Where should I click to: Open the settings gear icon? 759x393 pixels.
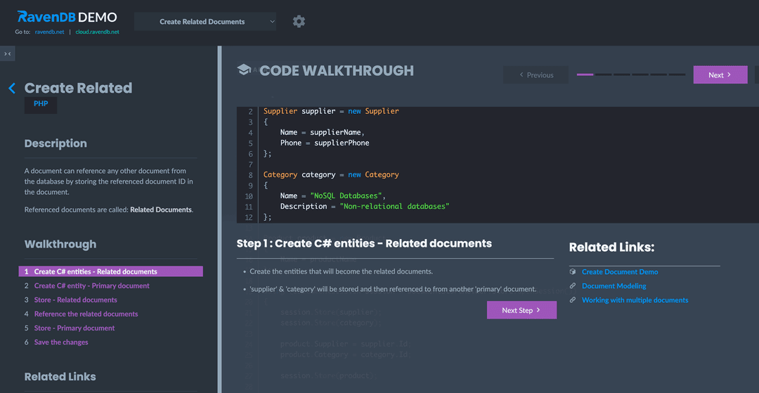(299, 21)
